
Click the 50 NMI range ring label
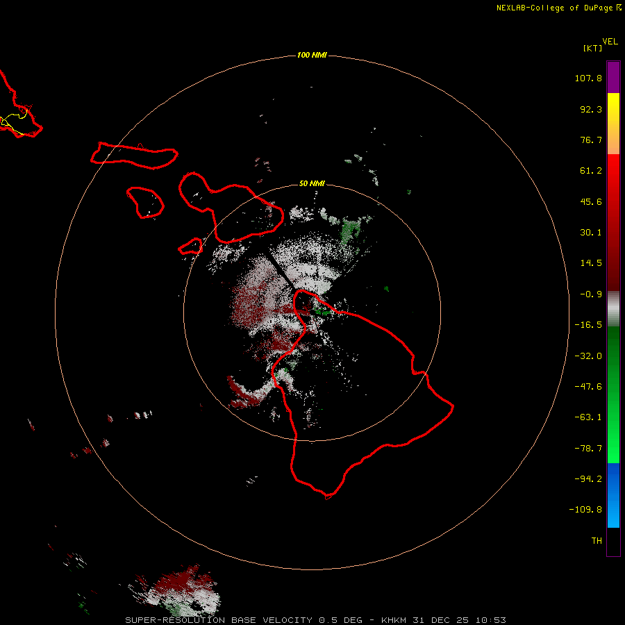(x=312, y=183)
